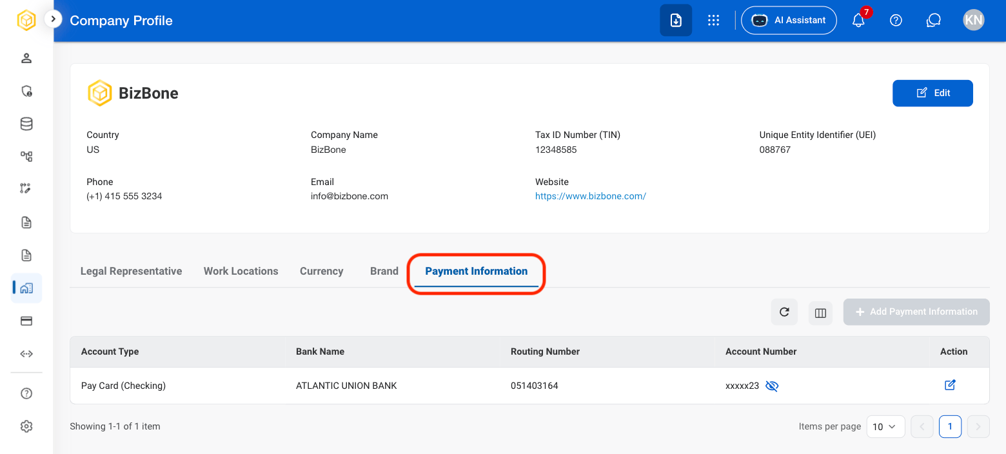The image size is (1006, 454).
Task: Open the workflow branch sidebar icon
Action: [26, 189]
